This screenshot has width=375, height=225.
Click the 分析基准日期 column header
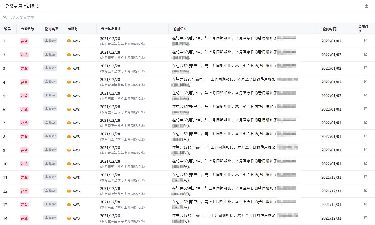pyautogui.click(x=111, y=29)
